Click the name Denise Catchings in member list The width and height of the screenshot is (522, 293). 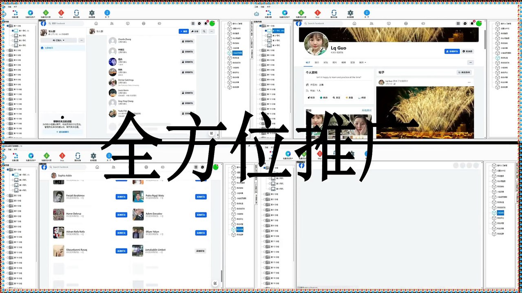(126, 80)
